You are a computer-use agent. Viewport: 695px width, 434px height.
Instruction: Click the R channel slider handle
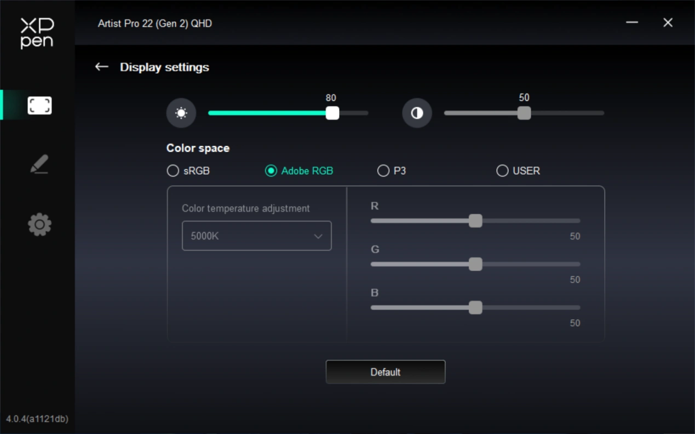pos(475,221)
